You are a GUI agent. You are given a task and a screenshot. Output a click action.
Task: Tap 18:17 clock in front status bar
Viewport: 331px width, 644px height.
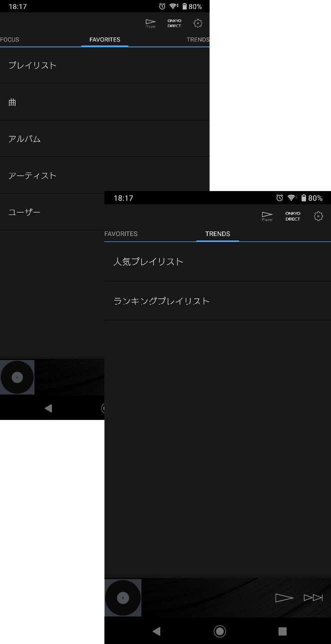click(x=123, y=198)
